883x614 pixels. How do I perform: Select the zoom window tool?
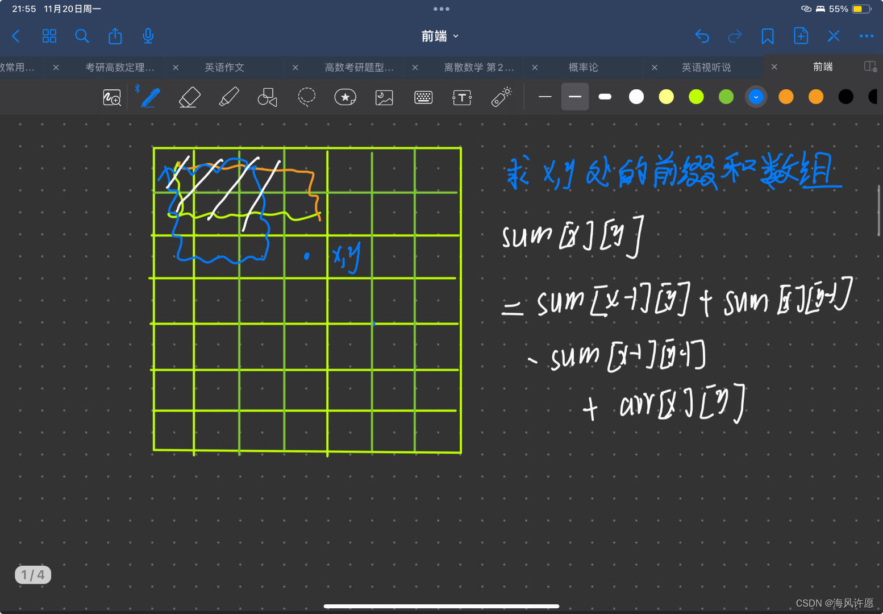pyautogui.click(x=112, y=98)
